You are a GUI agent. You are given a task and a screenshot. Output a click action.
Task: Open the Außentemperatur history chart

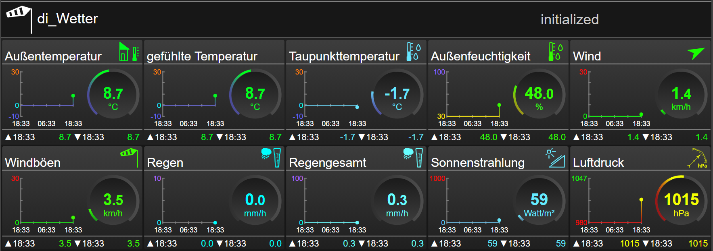click(45, 97)
